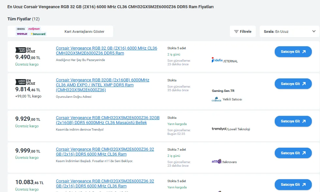Open the Filtrele filter button

point(243,32)
